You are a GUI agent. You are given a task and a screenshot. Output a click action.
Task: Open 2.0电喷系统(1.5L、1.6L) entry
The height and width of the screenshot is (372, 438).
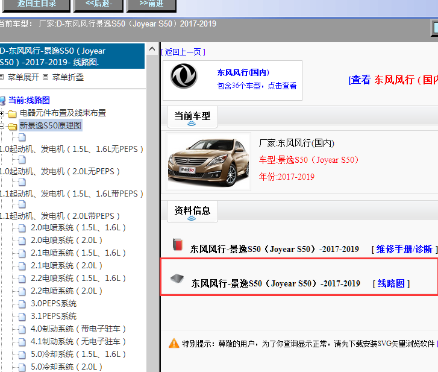pyautogui.click(x=78, y=228)
